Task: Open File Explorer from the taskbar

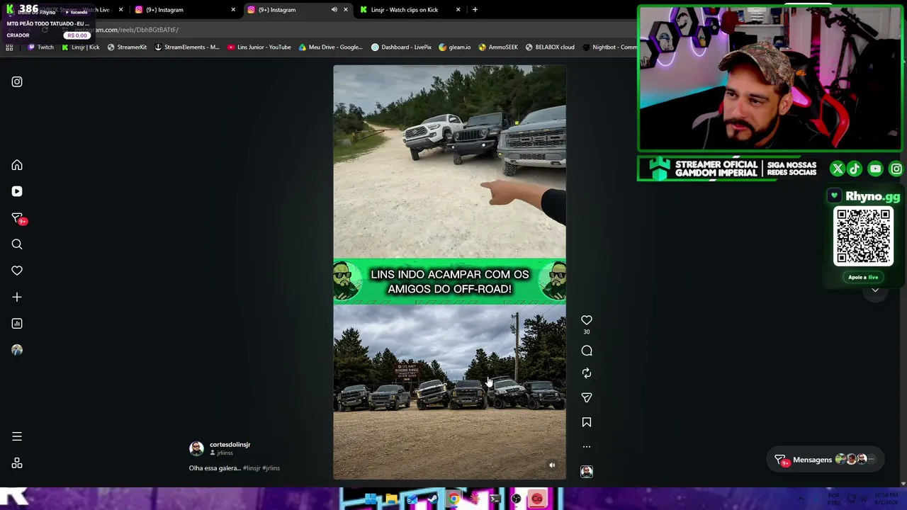Action: pos(391,499)
